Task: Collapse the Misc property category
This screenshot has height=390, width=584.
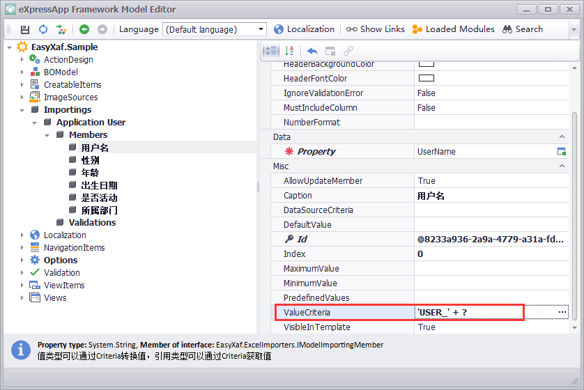Action: 562,166
